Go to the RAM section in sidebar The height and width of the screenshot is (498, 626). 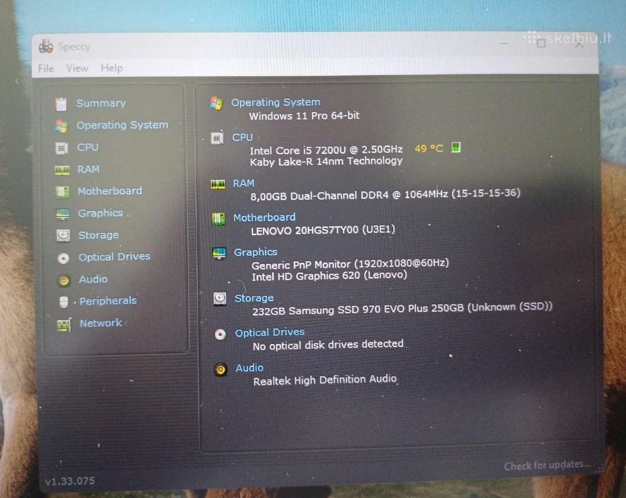pyautogui.click(x=88, y=169)
